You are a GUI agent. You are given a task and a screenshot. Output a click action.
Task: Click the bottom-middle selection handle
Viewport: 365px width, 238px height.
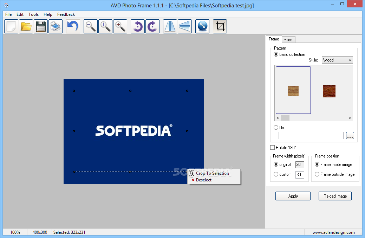(x=130, y=172)
